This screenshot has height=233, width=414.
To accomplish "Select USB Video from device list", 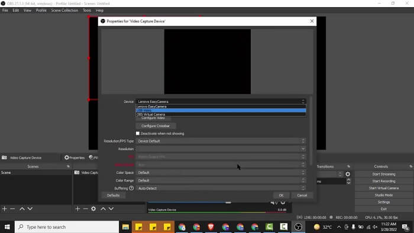I will [x=221, y=111].
